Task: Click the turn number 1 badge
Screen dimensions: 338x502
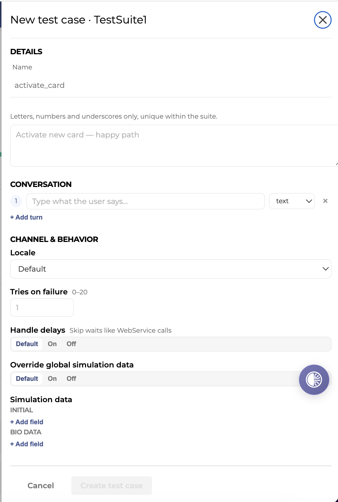Action: tap(16, 201)
